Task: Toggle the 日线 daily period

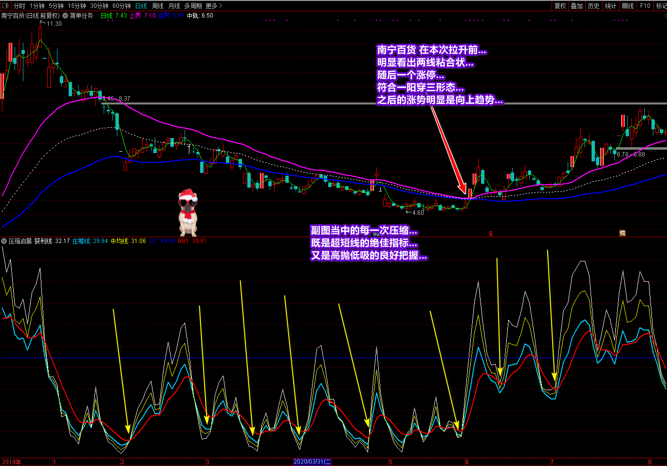Action: click(141, 6)
